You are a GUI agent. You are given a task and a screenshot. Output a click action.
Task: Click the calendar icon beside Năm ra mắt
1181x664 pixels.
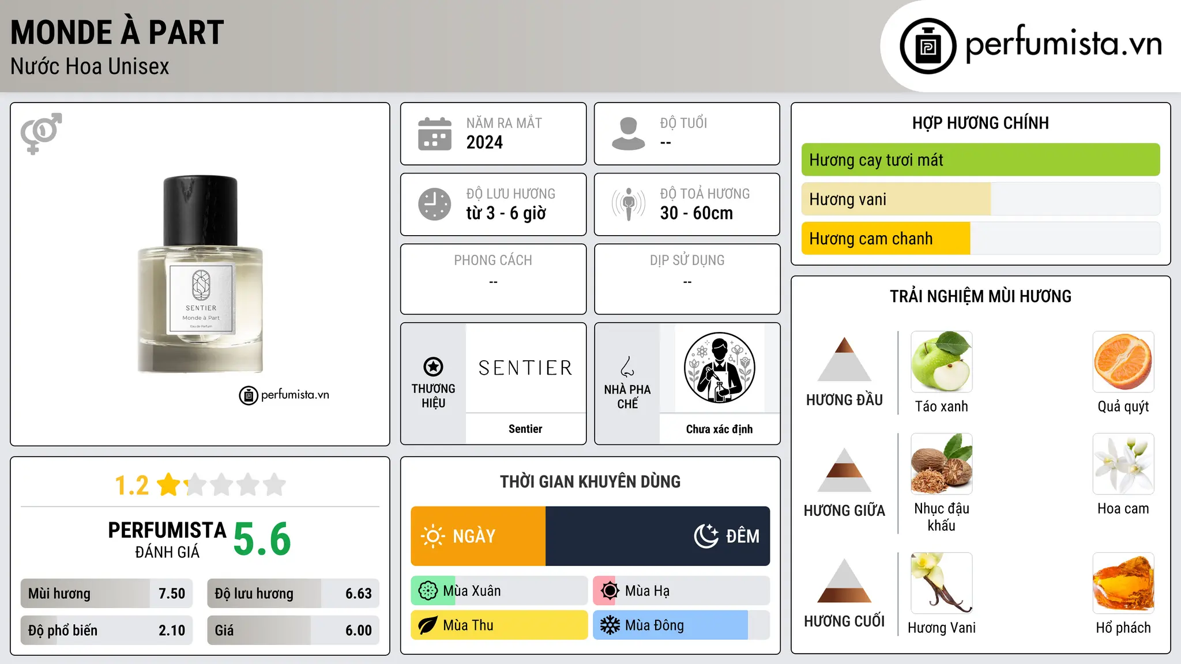click(x=435, y=134)
